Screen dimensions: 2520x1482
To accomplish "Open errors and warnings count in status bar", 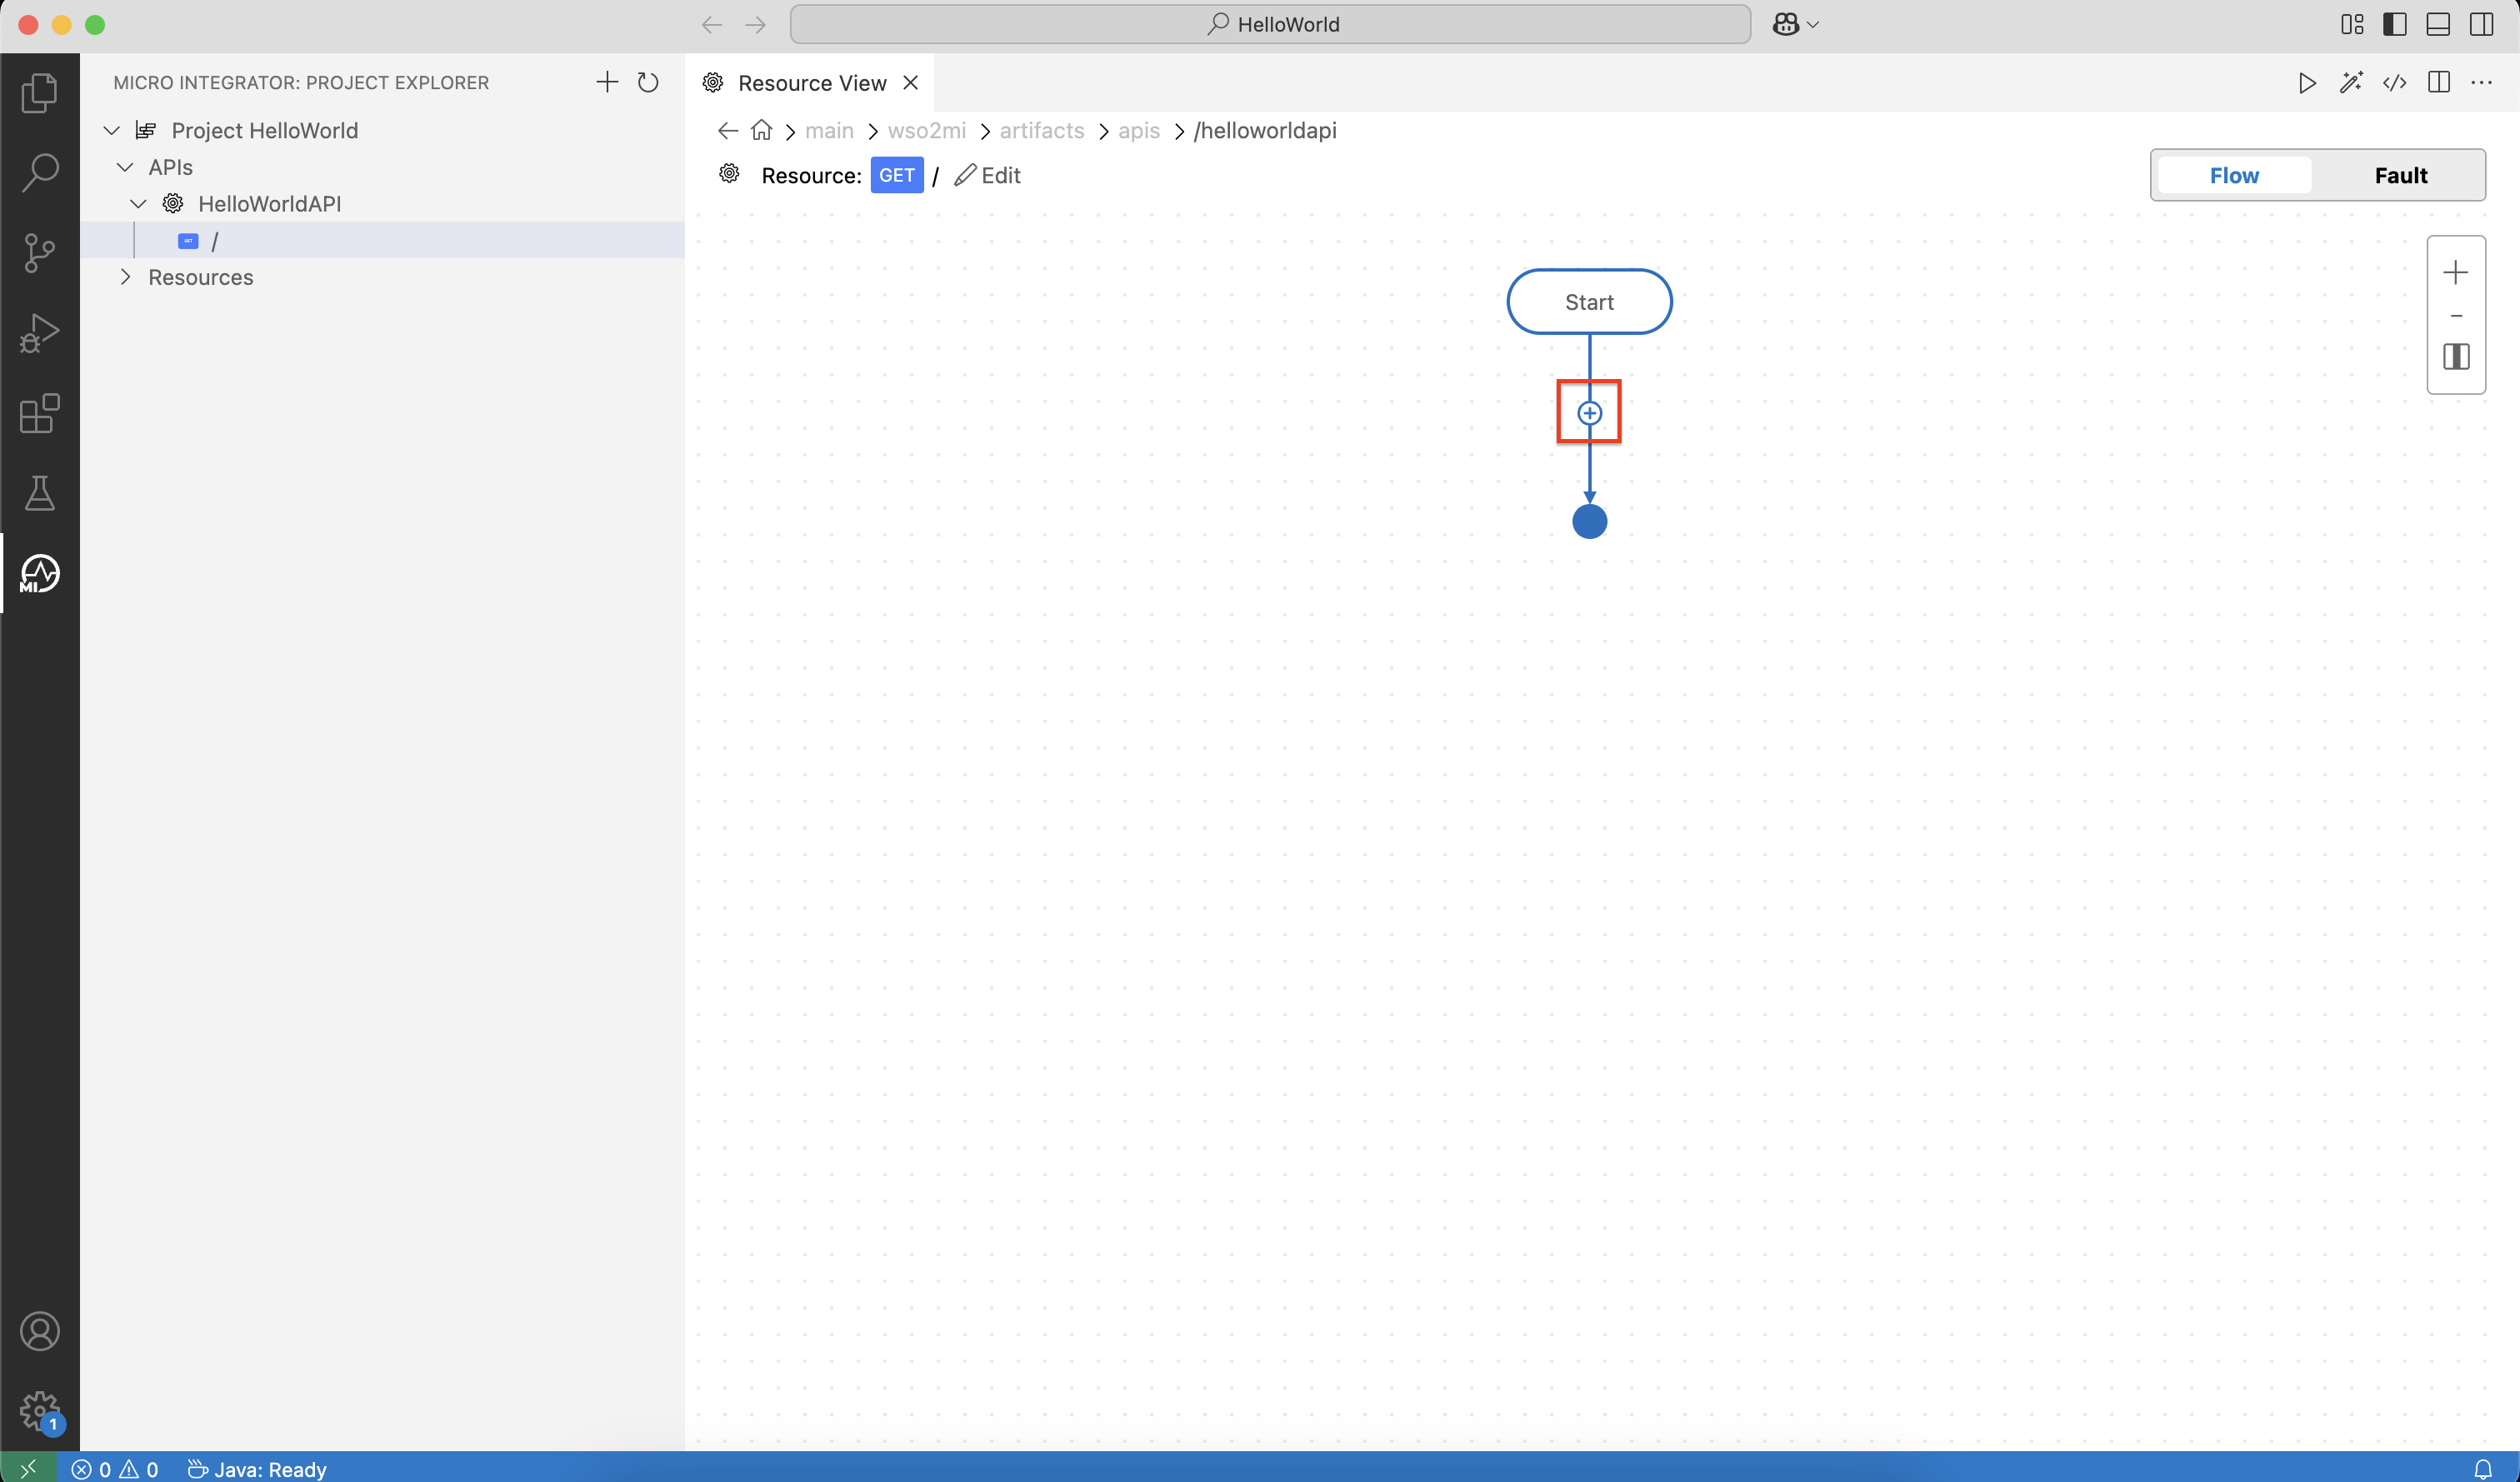I will pos(115,1468).
